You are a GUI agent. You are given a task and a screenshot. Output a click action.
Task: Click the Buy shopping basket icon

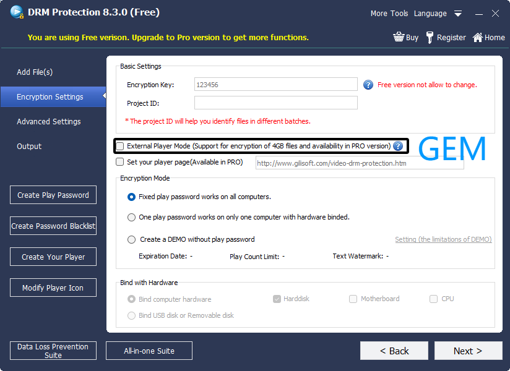399,37
